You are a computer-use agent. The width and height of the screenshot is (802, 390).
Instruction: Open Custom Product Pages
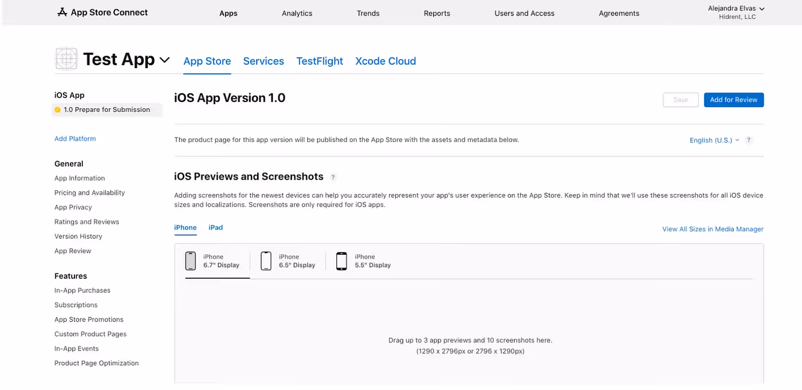(x=91, y=334)
